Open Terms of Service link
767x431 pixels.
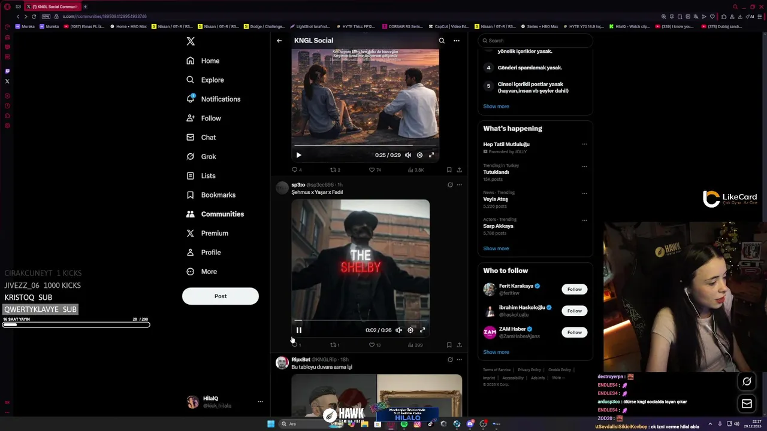click(x=497, y=370)
